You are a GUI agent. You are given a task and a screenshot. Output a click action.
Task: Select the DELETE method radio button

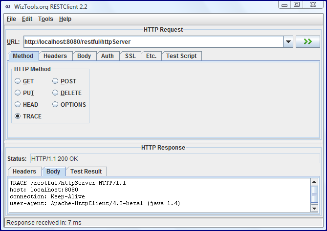pos(55,93)
